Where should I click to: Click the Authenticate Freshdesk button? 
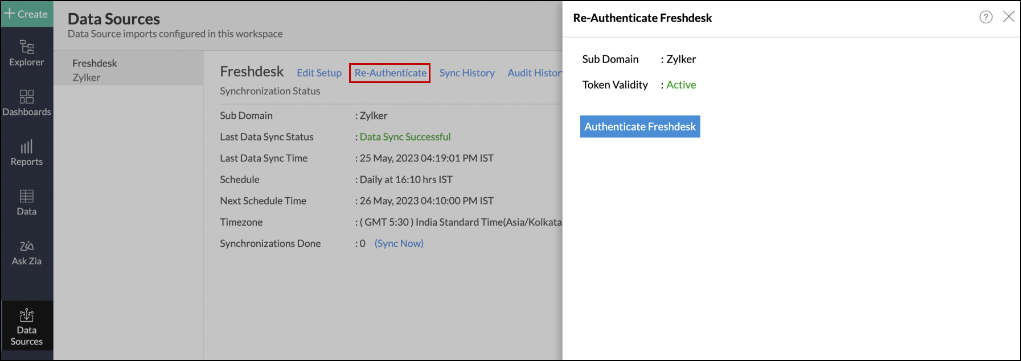tap(639, 126)
